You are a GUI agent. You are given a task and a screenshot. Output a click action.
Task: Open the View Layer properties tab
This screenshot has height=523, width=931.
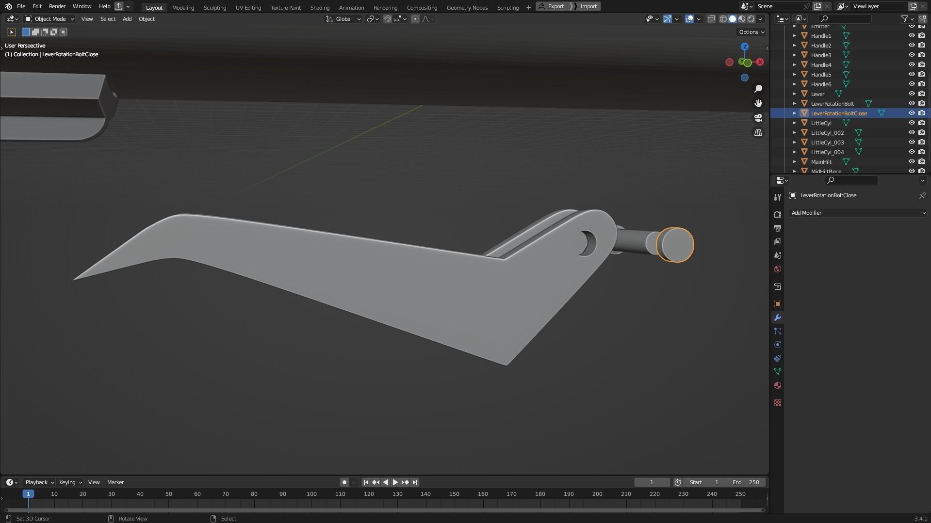[x=778, y=241]
